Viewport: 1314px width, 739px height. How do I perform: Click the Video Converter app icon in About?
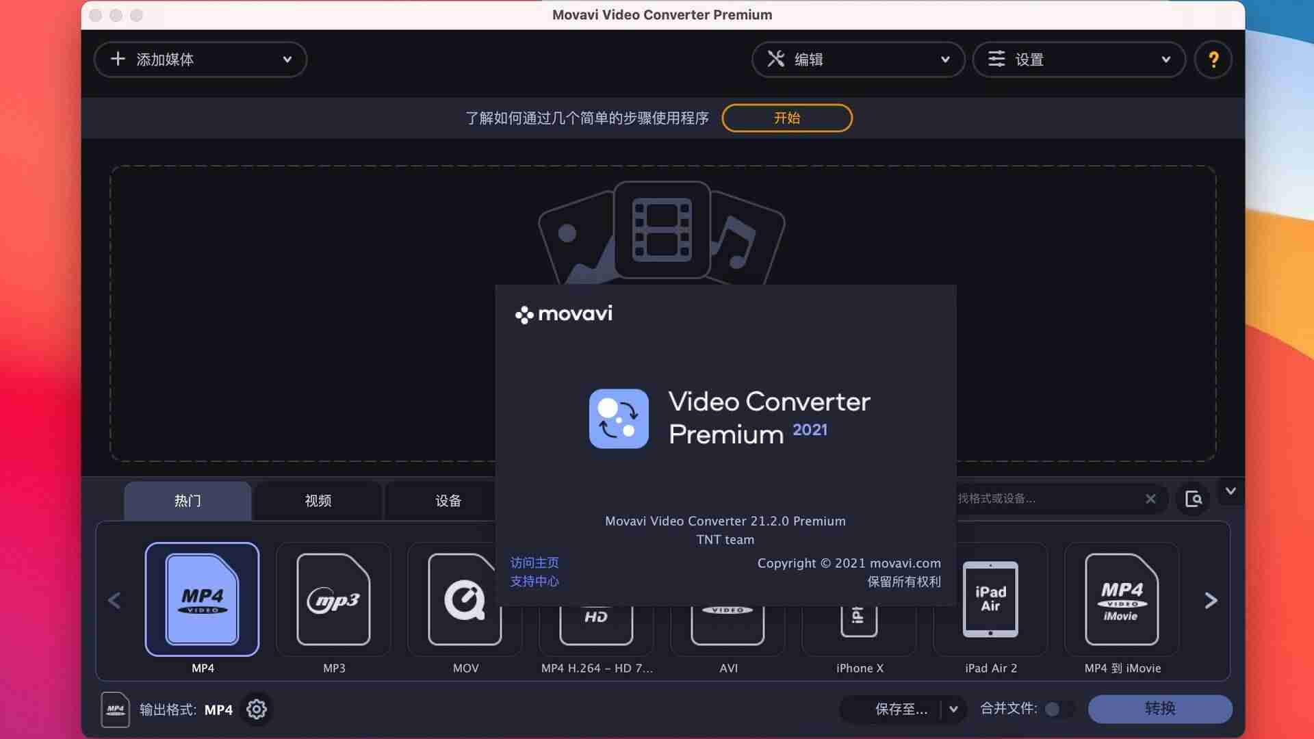[x=619, y=419]
